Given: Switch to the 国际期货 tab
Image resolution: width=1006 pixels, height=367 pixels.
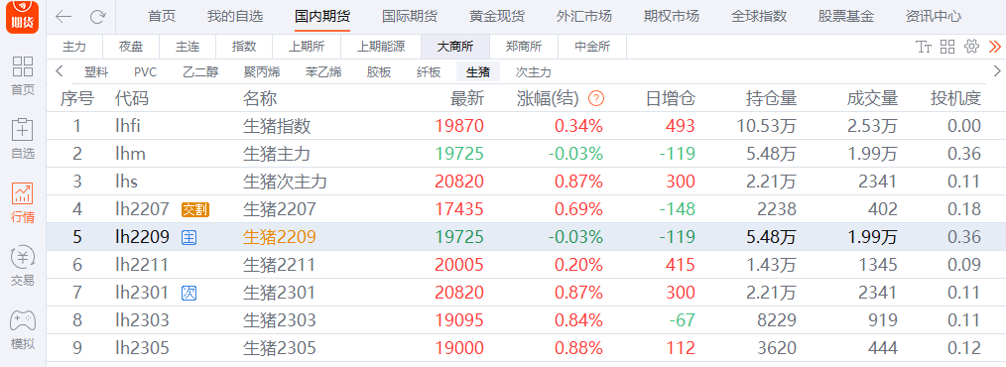Looking at the screenshot, I should (x=410, y=16).
